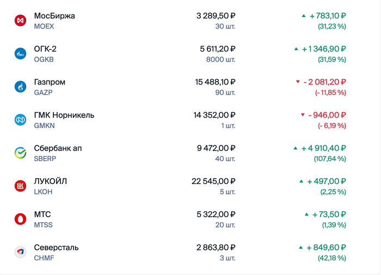Screen dimensions: 381x275
Task: Click Sberbank gain percentage 107,64 %
Action: (x=330, y=158)
